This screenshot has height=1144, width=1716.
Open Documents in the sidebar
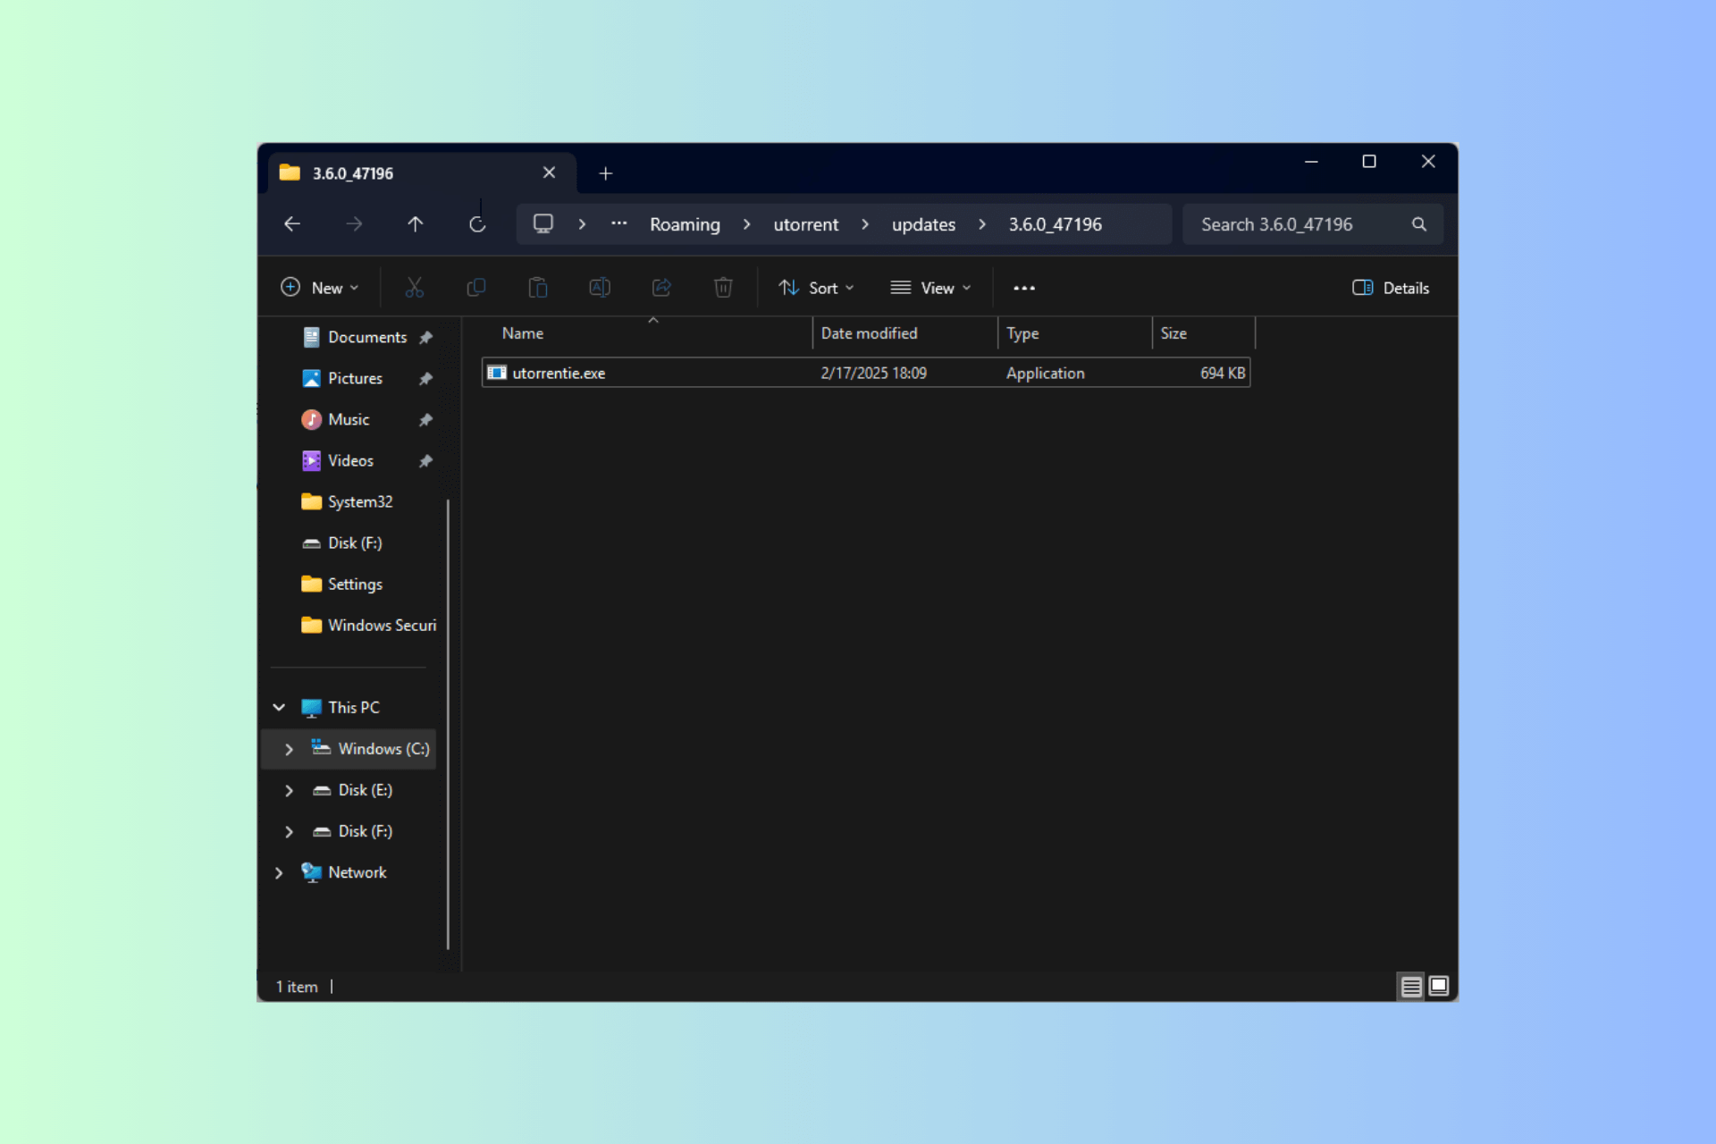coord(366,337)
